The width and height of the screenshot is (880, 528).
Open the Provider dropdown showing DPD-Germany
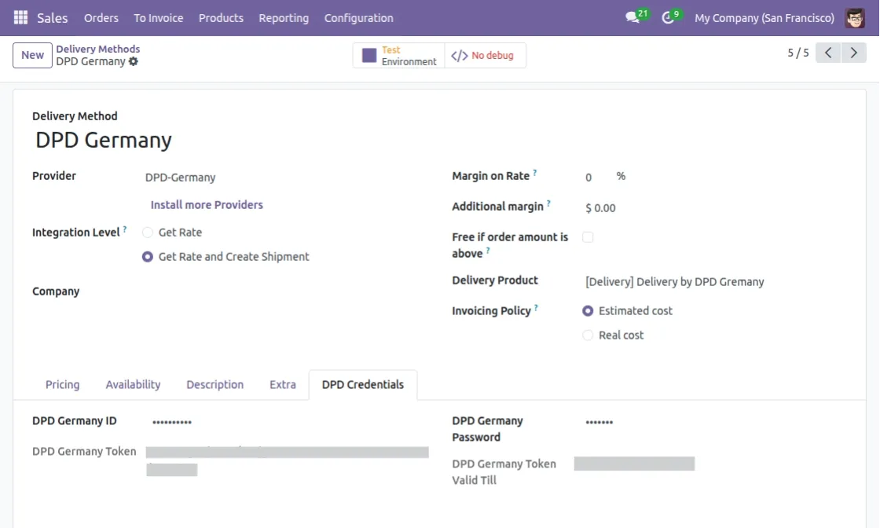click(286, 178)
